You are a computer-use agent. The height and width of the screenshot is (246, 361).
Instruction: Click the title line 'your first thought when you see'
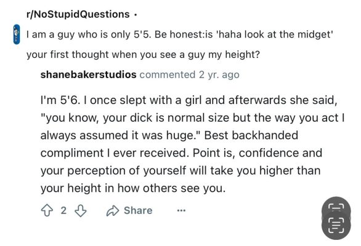click(143, 55)
